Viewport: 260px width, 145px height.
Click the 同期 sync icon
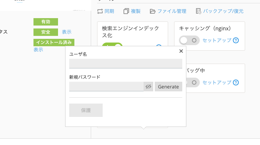[100, 11]
